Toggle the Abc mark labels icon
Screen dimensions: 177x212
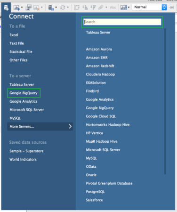point(113,8)
